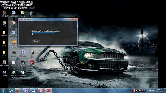Launch WinRAR Password desktop shortcut
This screenshot has width=166, height=93.
[x=13, y=74]
